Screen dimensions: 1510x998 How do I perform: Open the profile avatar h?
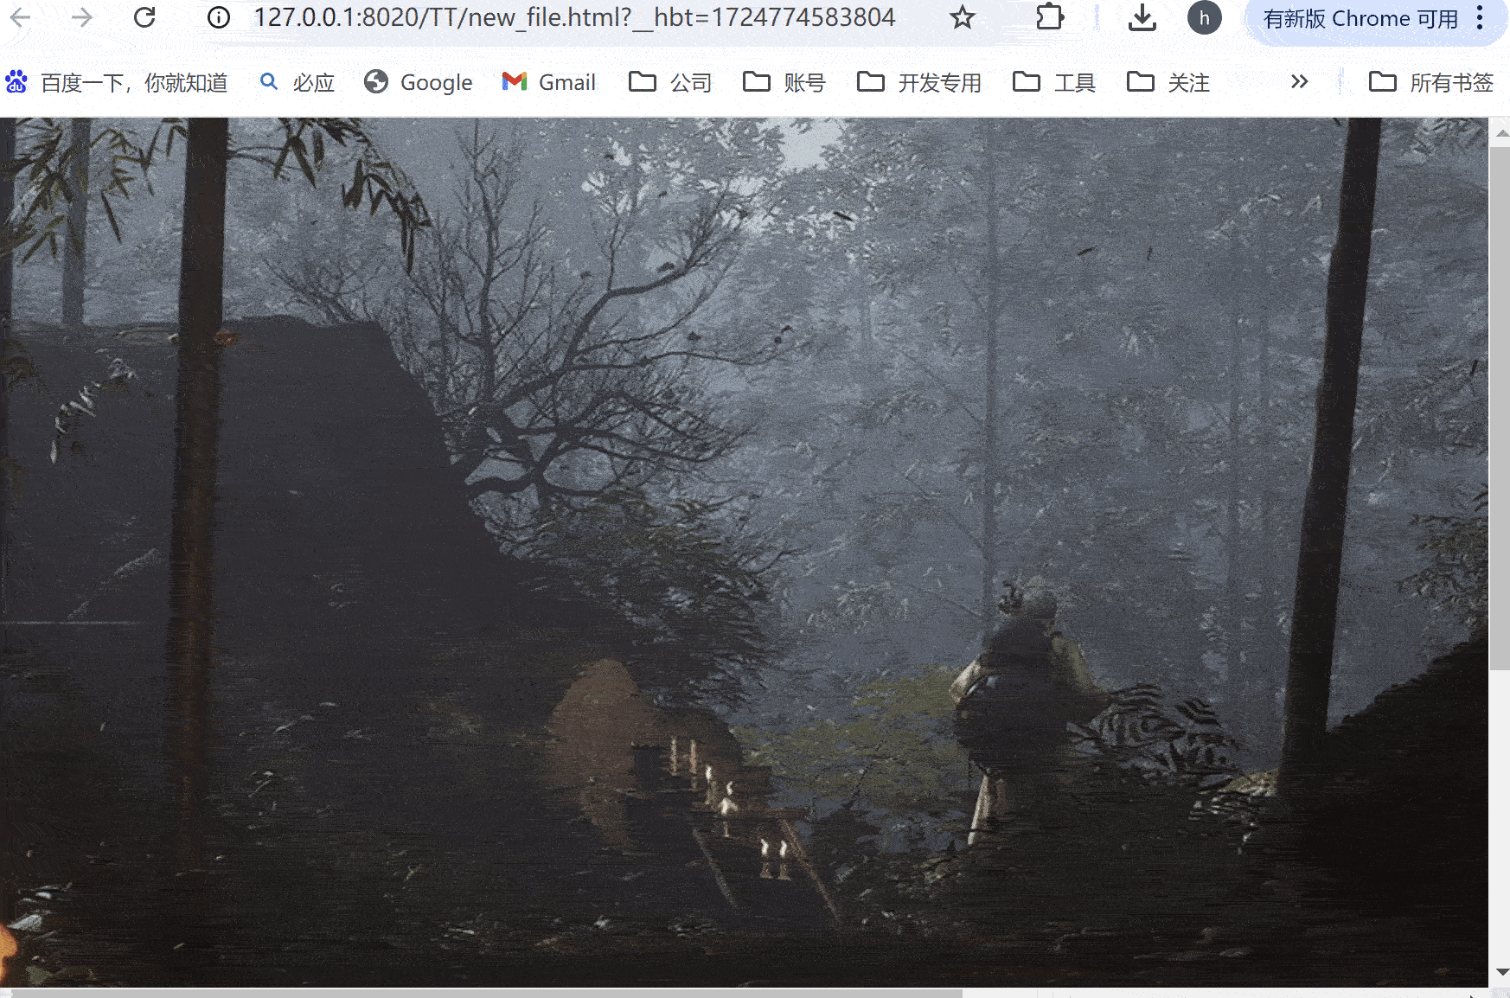point(1204,17)
